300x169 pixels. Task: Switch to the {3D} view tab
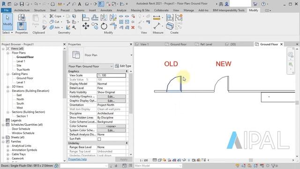[233, 44]
